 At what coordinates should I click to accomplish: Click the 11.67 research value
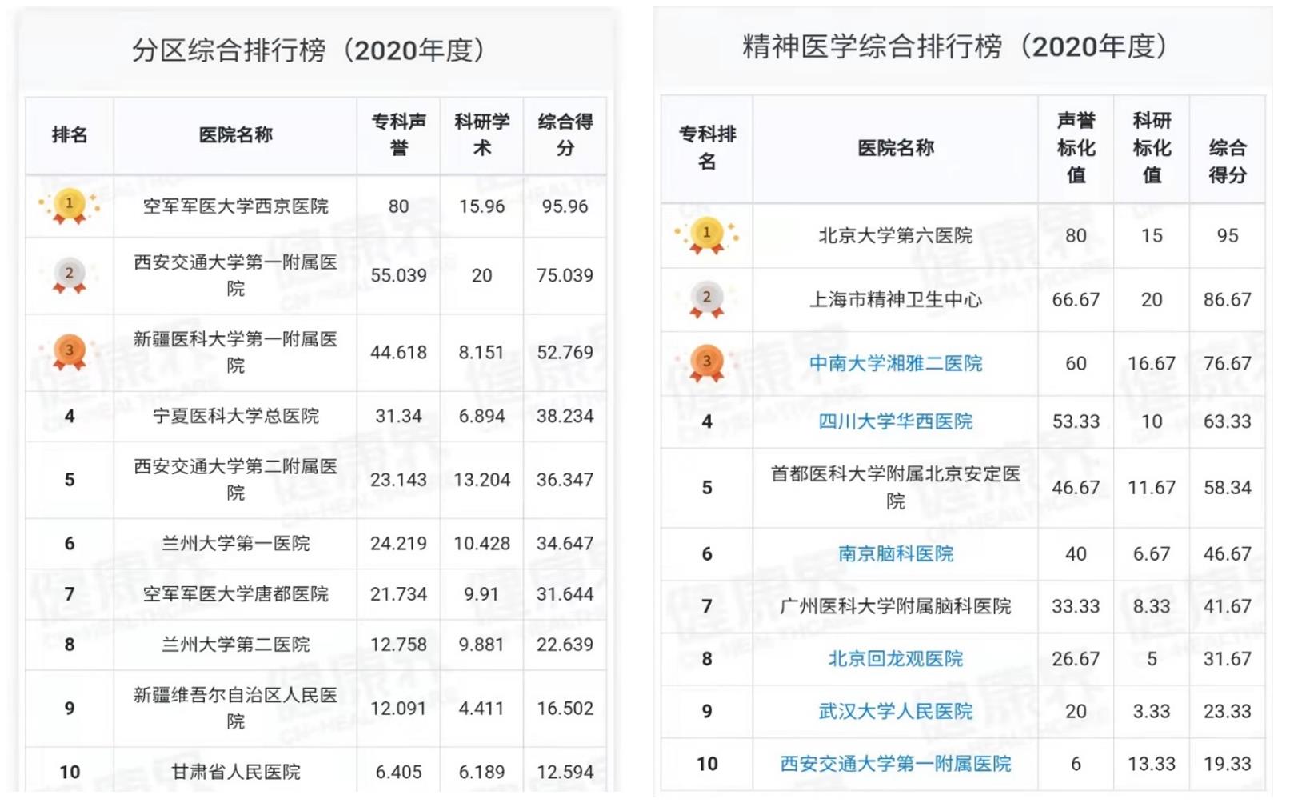(1152, 488)
